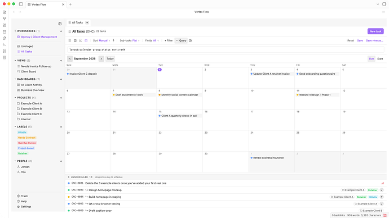Switch to list layout icon
The width and height of the screenshot is (389, 218).
(70, 40)
